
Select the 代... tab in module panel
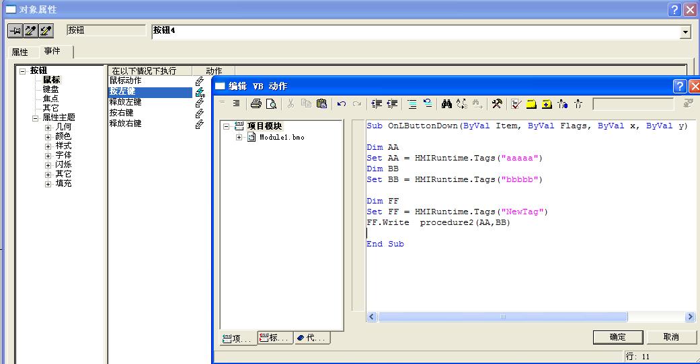point(311,338)
